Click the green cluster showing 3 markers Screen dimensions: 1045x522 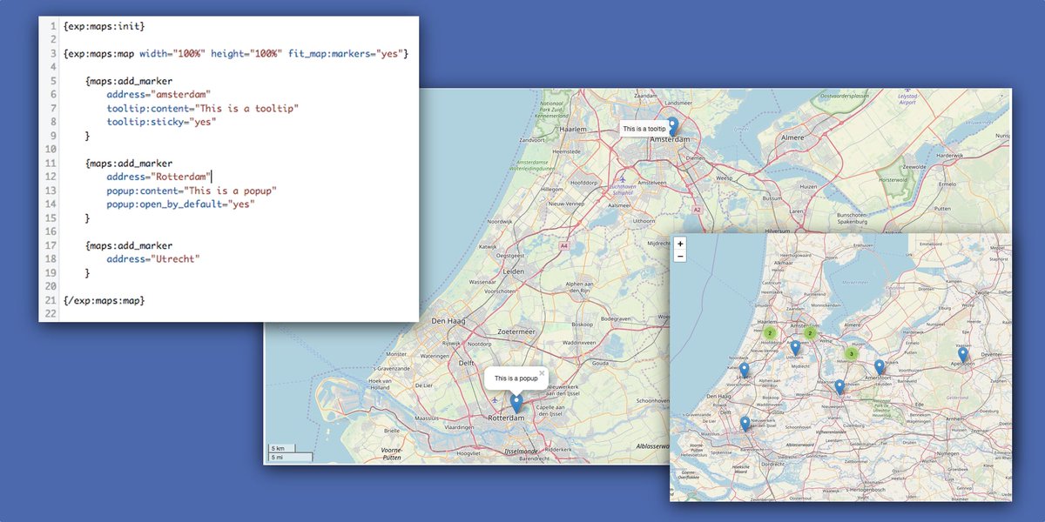[x=852, y=354]
